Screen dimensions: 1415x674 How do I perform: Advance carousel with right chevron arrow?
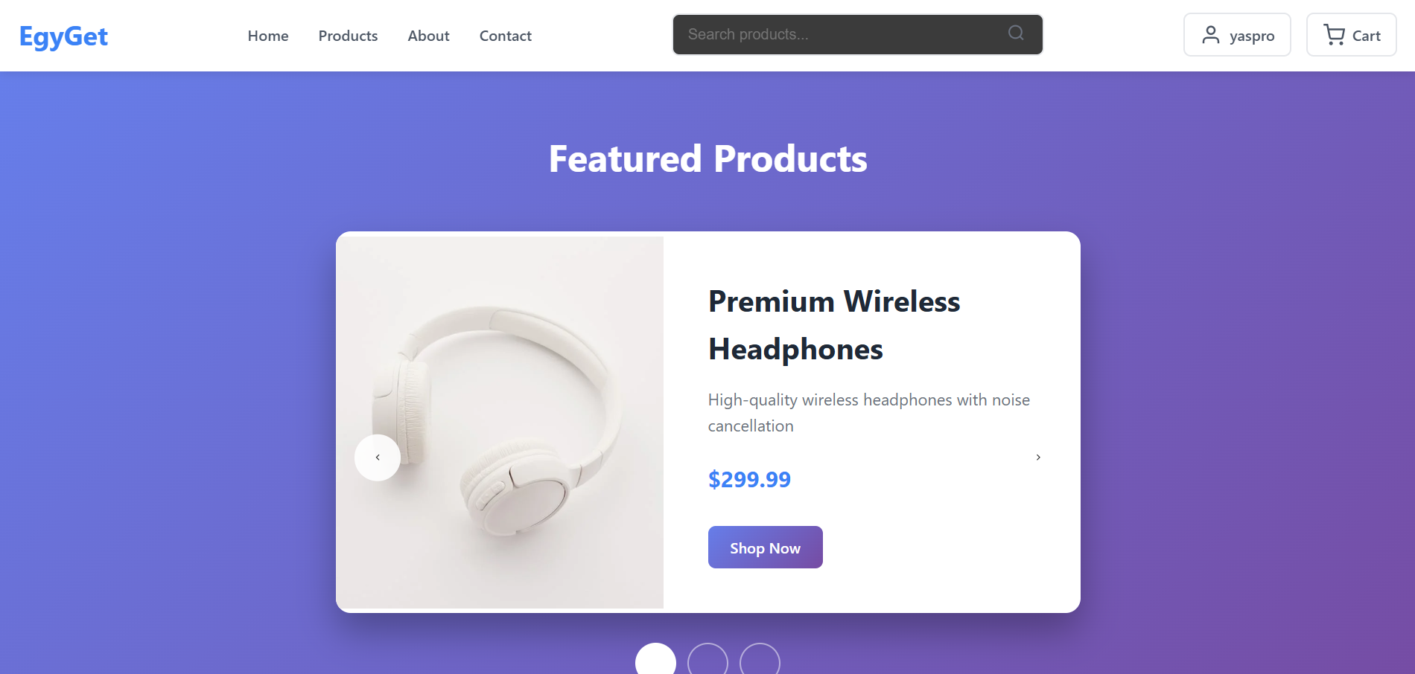click(x=1038, y=458)
